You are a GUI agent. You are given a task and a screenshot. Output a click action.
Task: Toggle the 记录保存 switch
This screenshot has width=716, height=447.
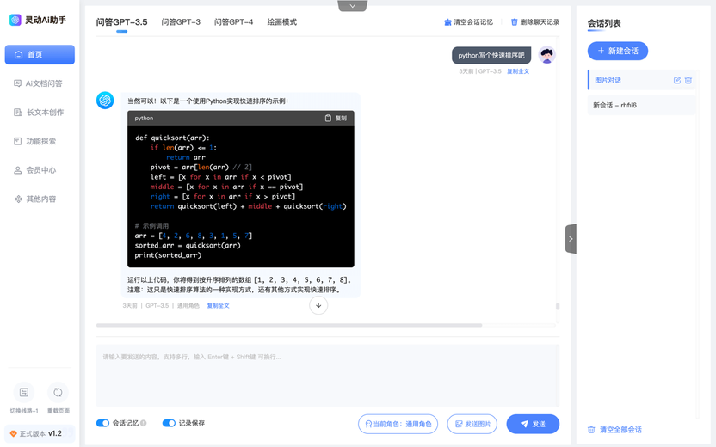[169, 423]
